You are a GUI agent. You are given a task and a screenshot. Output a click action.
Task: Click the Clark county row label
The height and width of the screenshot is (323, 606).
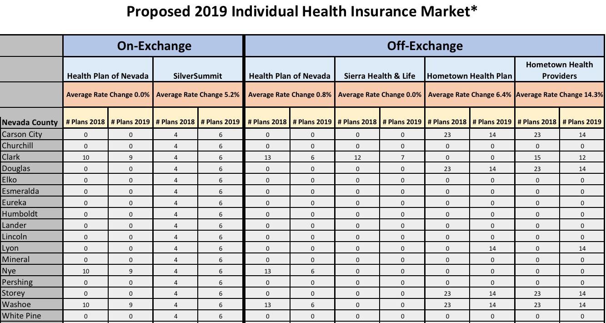(x=11, y=157)
